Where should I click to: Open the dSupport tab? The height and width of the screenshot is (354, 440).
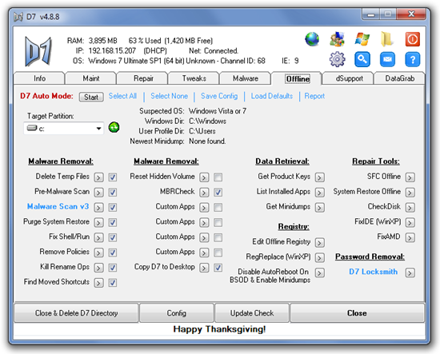349,78
